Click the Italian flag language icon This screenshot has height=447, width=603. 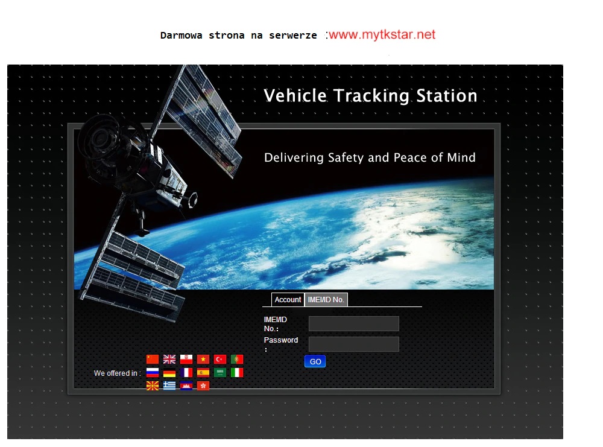click(x=237, y=372)
